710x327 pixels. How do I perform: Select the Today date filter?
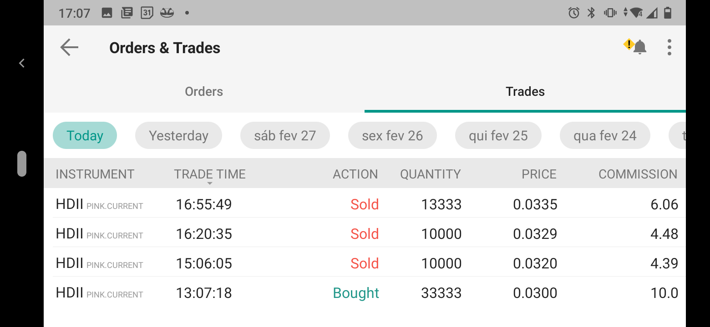(85, 135)
